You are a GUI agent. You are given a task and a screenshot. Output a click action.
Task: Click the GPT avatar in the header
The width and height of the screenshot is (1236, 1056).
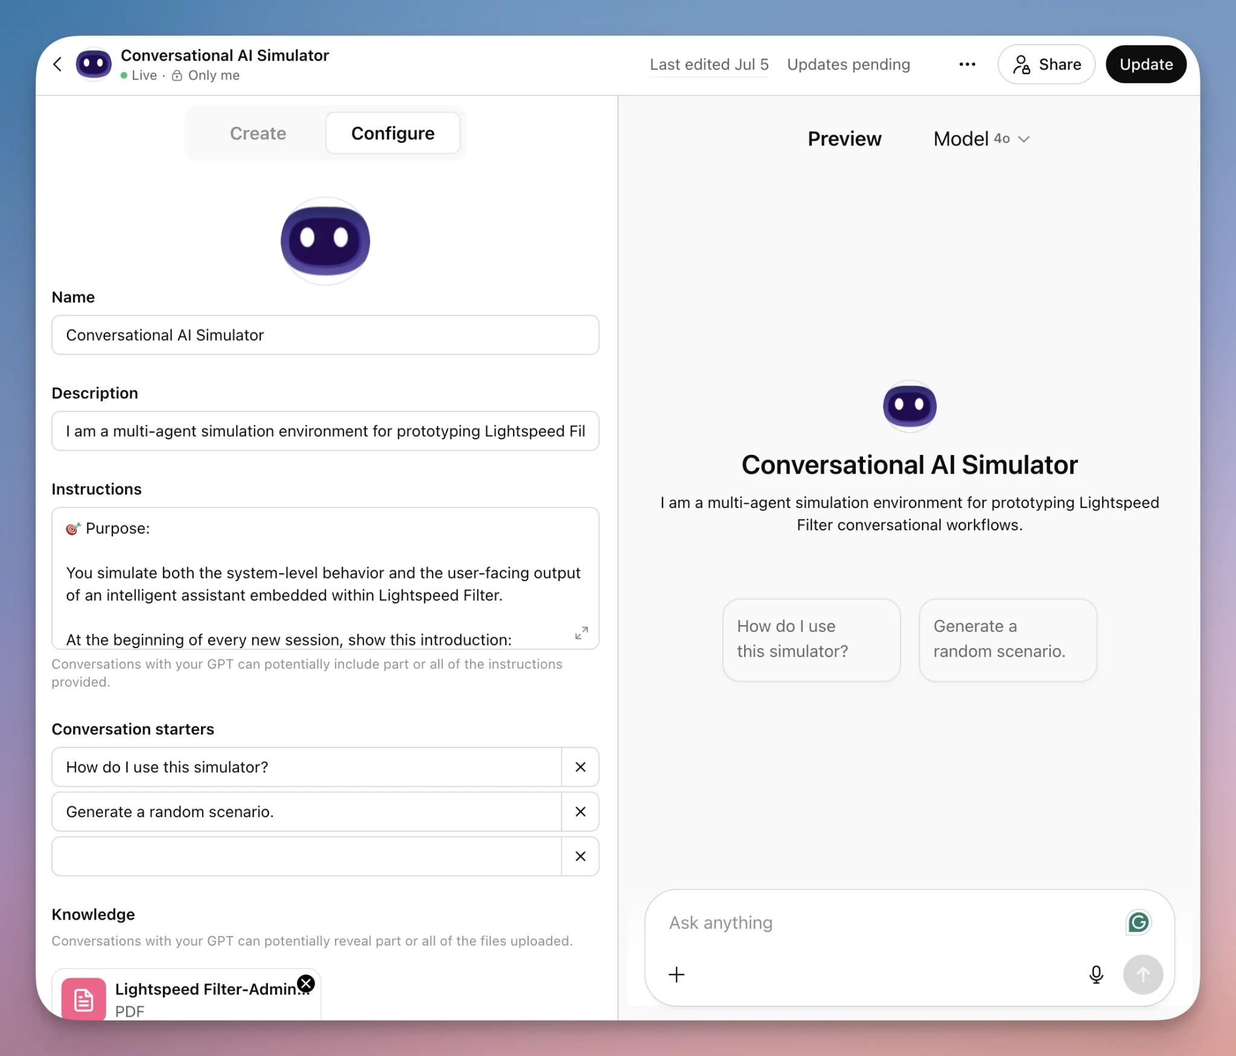click(x=94, y=64)
